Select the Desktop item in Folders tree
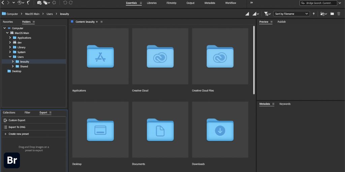The height and width of the screenshot is (172, 345). point(17,71)
